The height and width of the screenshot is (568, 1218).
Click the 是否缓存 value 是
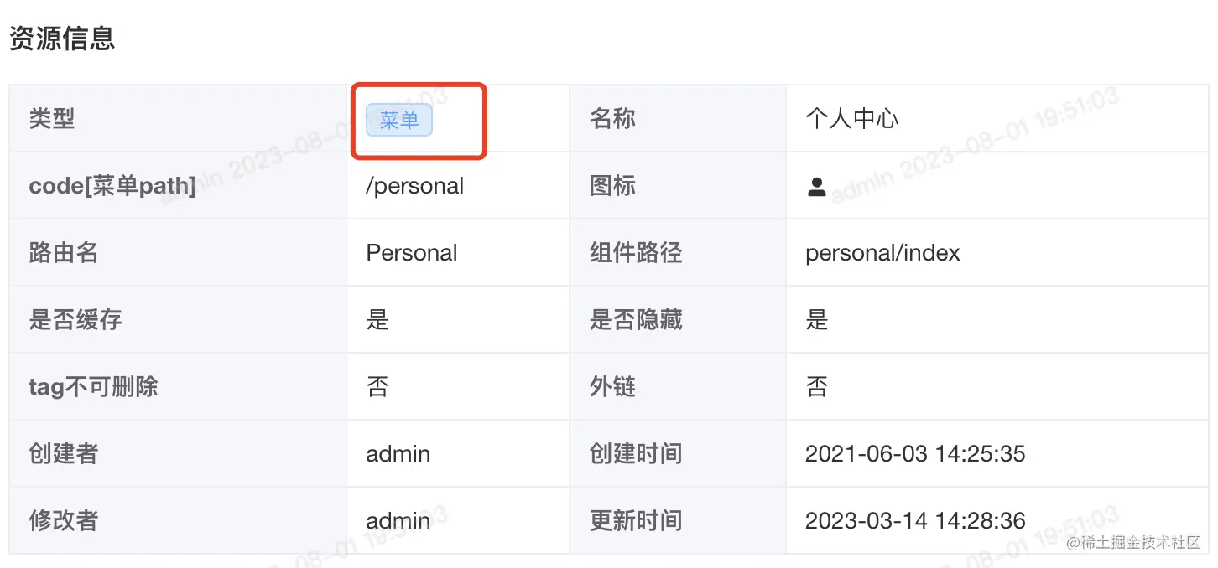(x=377, y=320)
